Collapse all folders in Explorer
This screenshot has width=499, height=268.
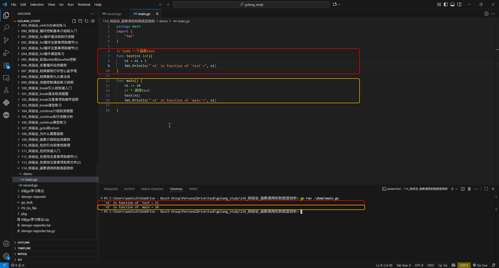93,21
